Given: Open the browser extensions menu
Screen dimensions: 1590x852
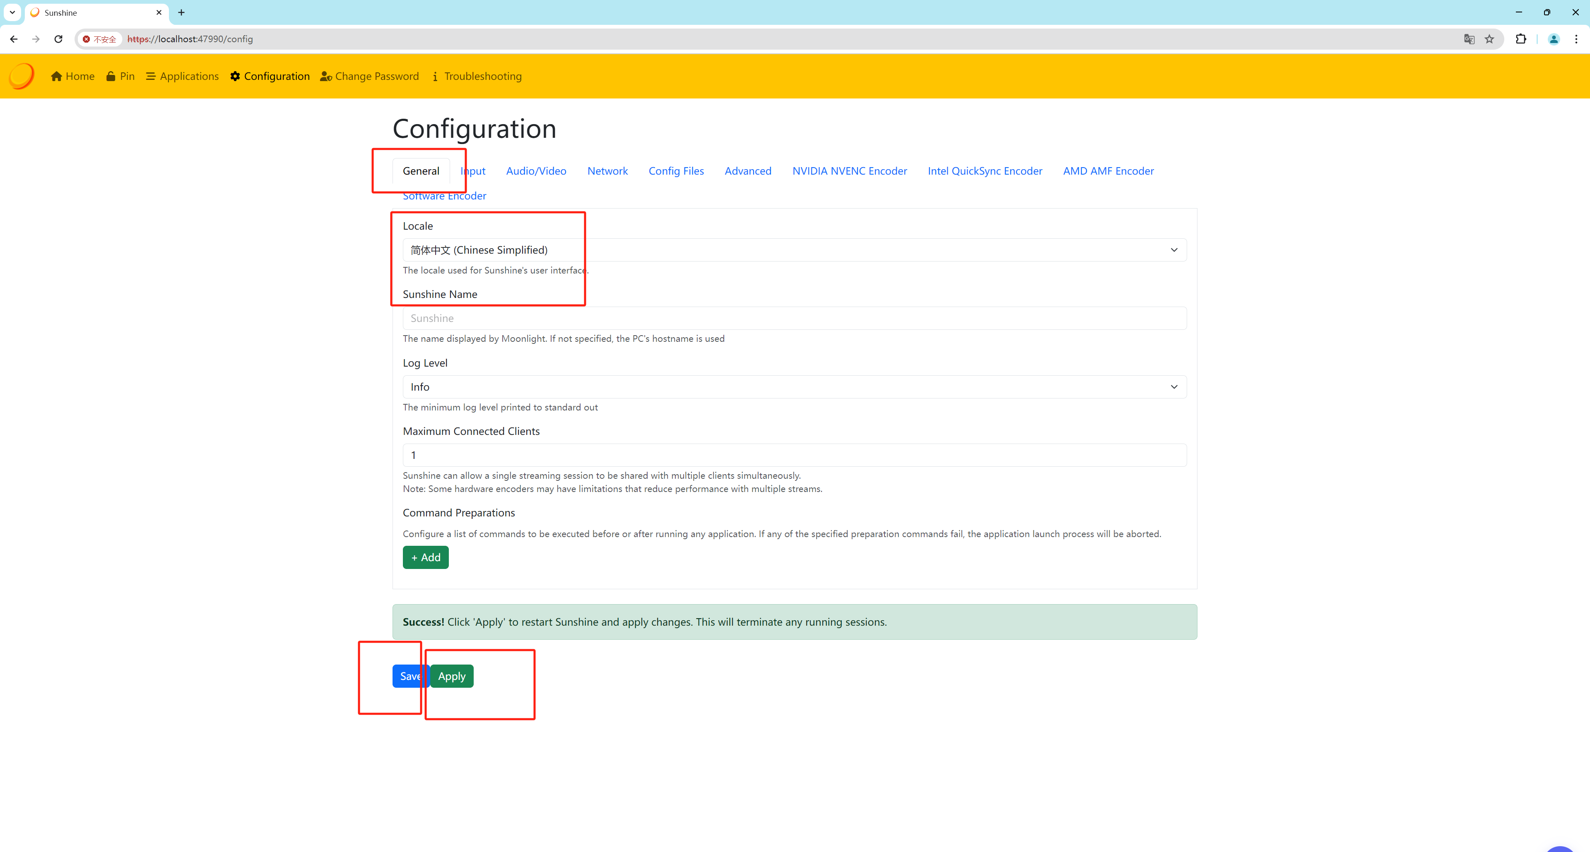Looking at the screenshot, I should [x=1521, y=39].
